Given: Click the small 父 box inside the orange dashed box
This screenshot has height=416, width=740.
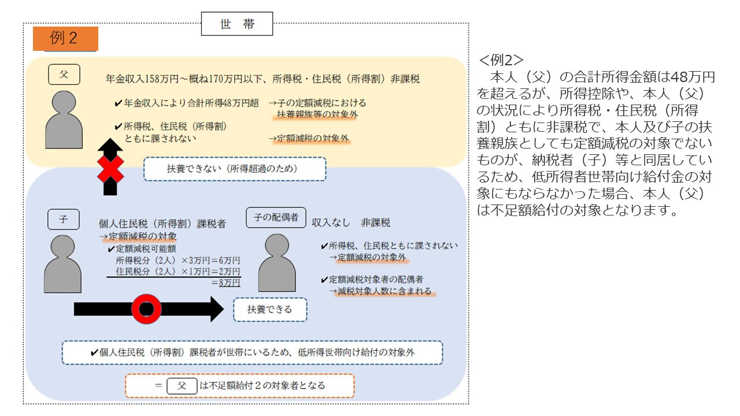Looking at the screenshot, I should point(182,386).
